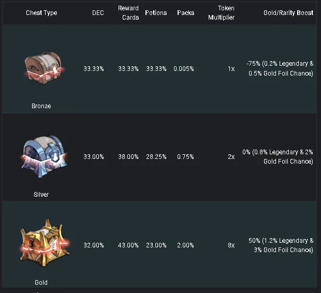
Task: Click Silver reward cards value 38.00%
Action: tap(128, 157)
